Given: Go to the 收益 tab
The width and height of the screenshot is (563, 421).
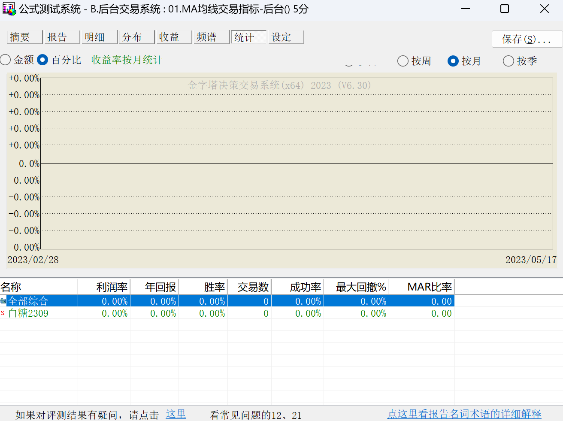Looking at the screenshot, I should point(174,37).
